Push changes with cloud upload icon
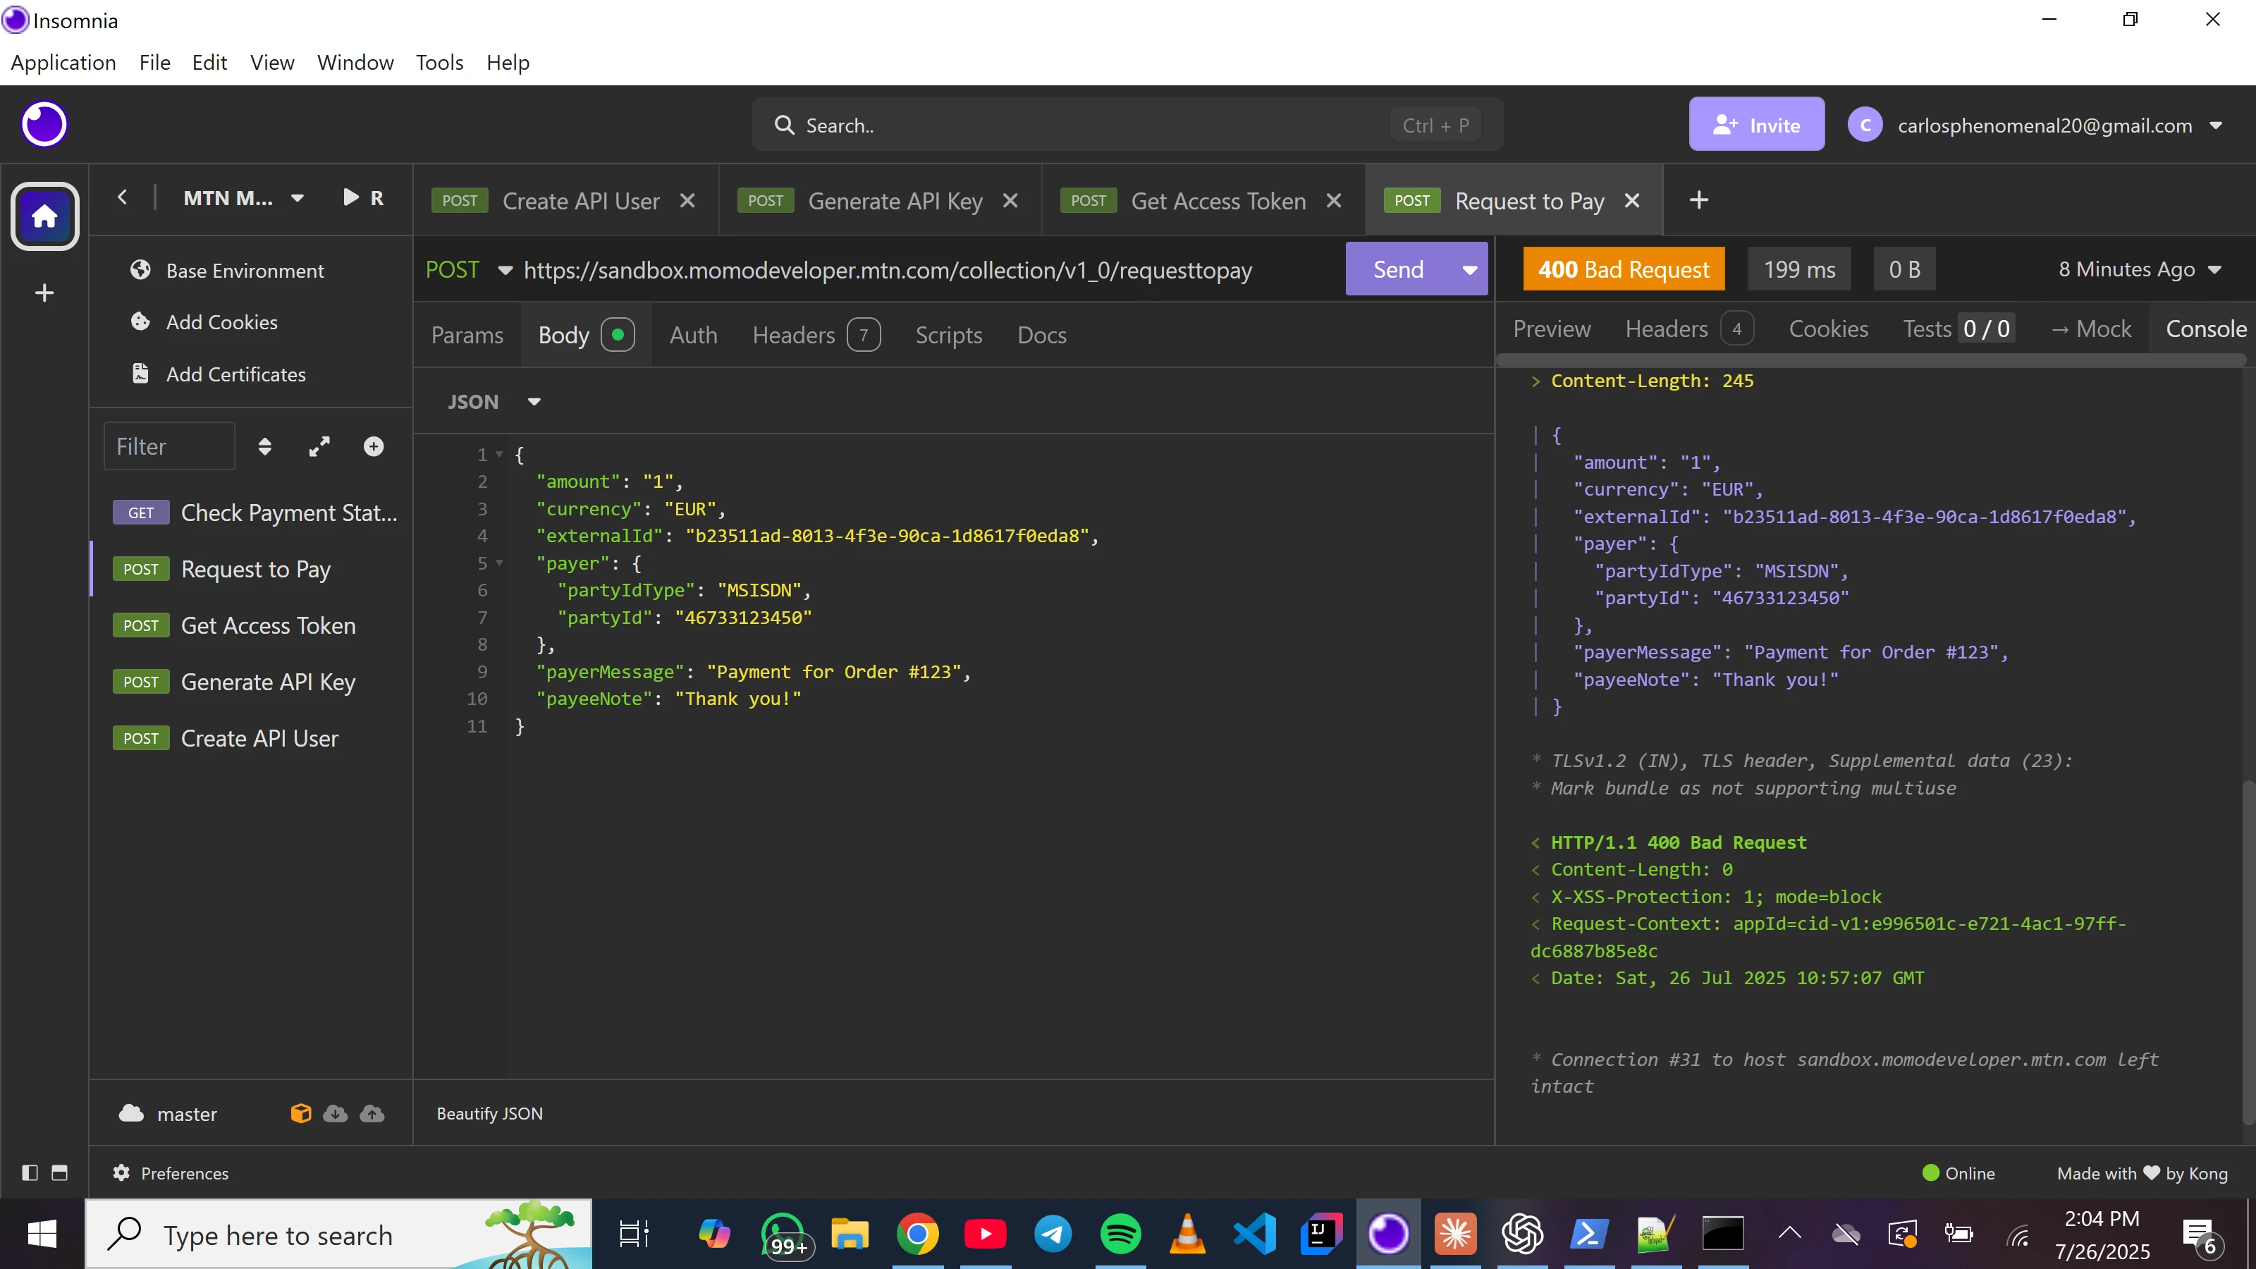Screen dimensions: 2256x1269 tap(372, 1113)
